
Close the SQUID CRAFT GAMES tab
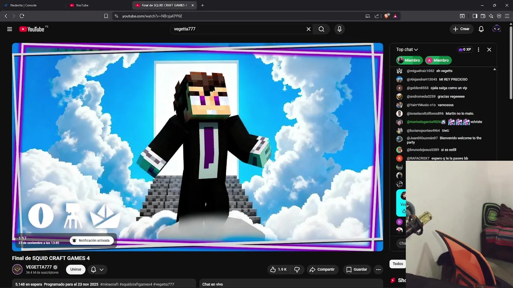click(x=193, y=5)
